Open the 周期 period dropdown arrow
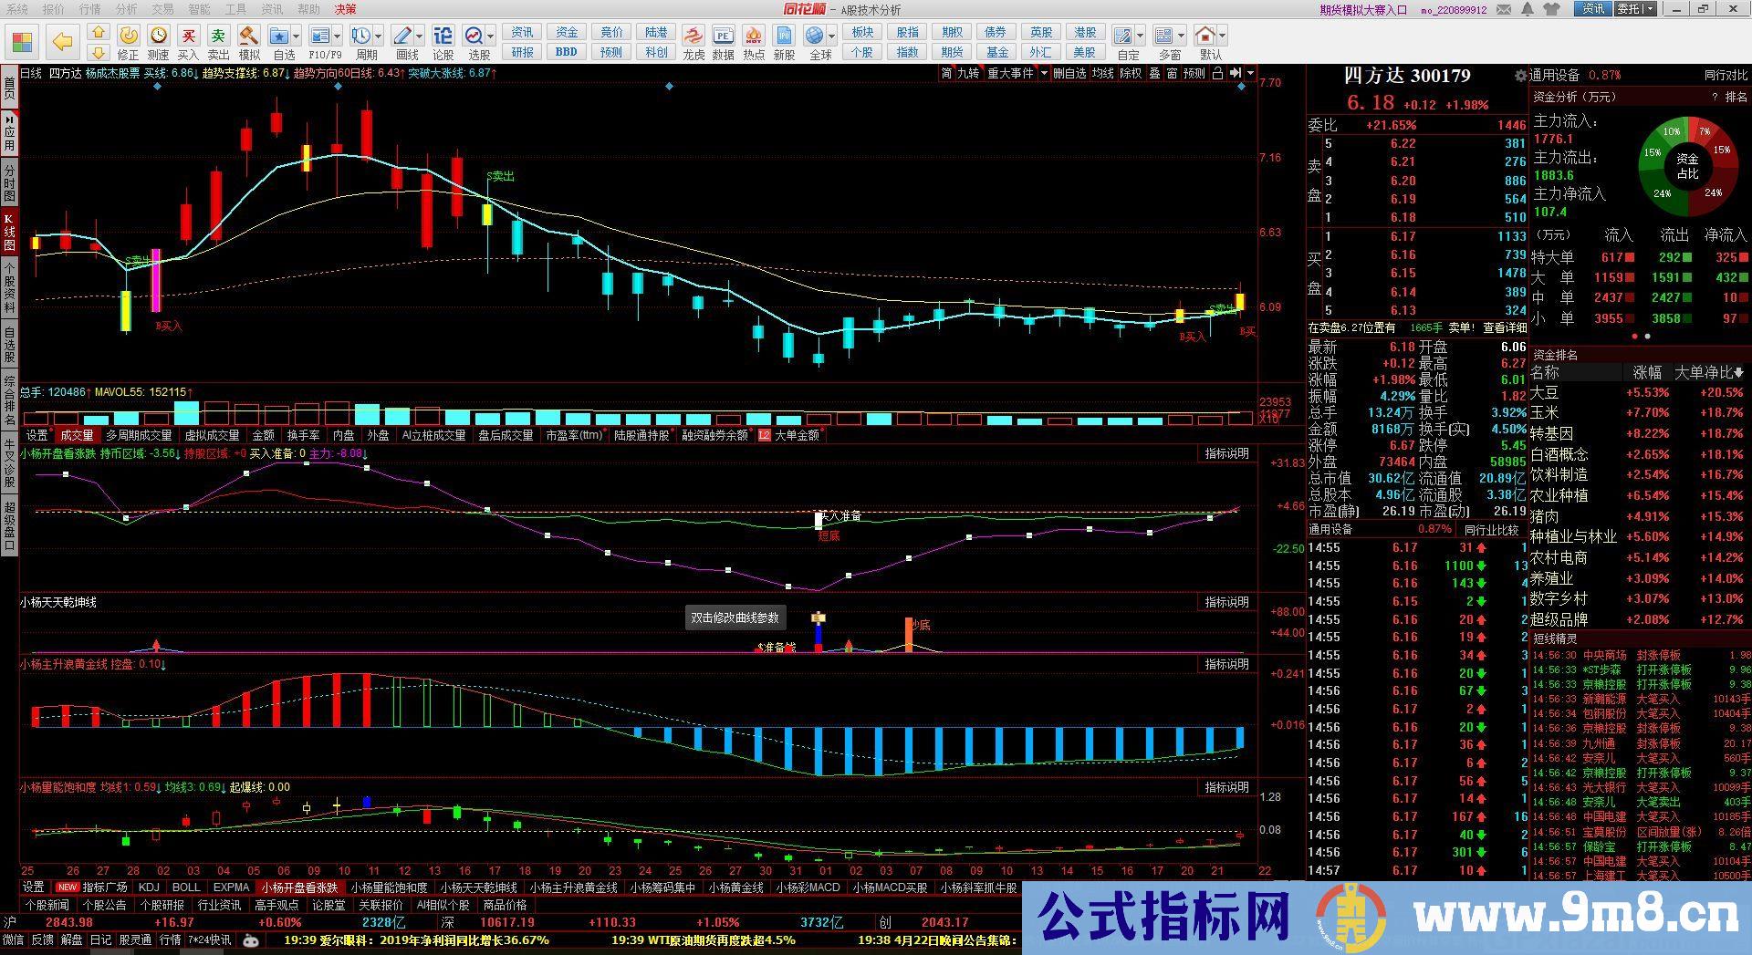This screenshot has height=955, width=1752. pyautogui.click(x=378, y=36)
